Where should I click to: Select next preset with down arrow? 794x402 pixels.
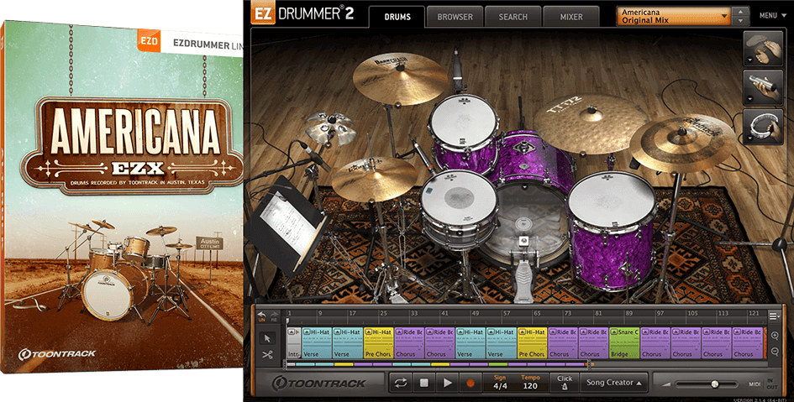click(x=741, y=21)
